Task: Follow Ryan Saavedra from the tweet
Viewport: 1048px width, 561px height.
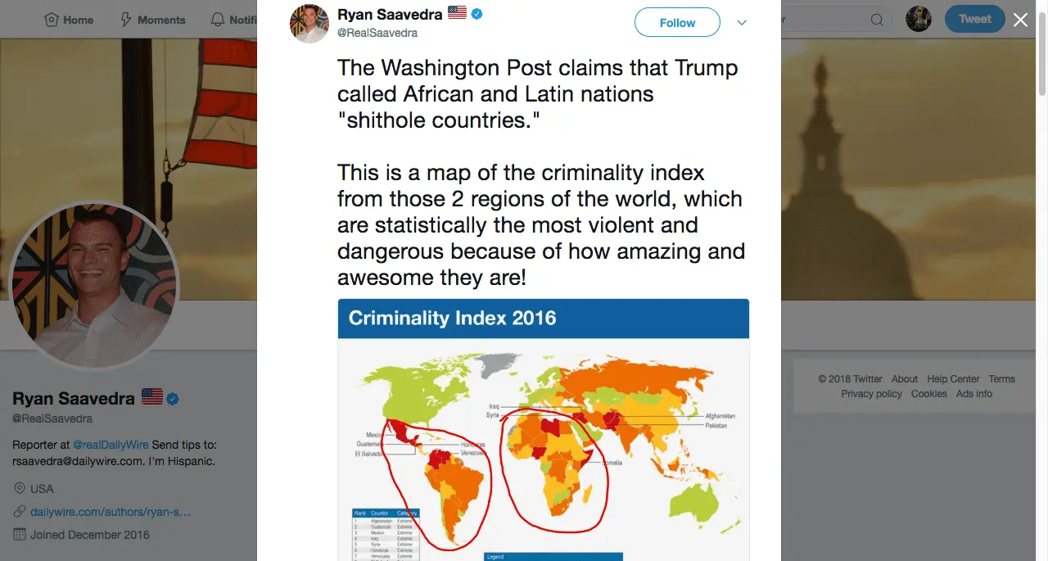Action: tap(677, 23)
